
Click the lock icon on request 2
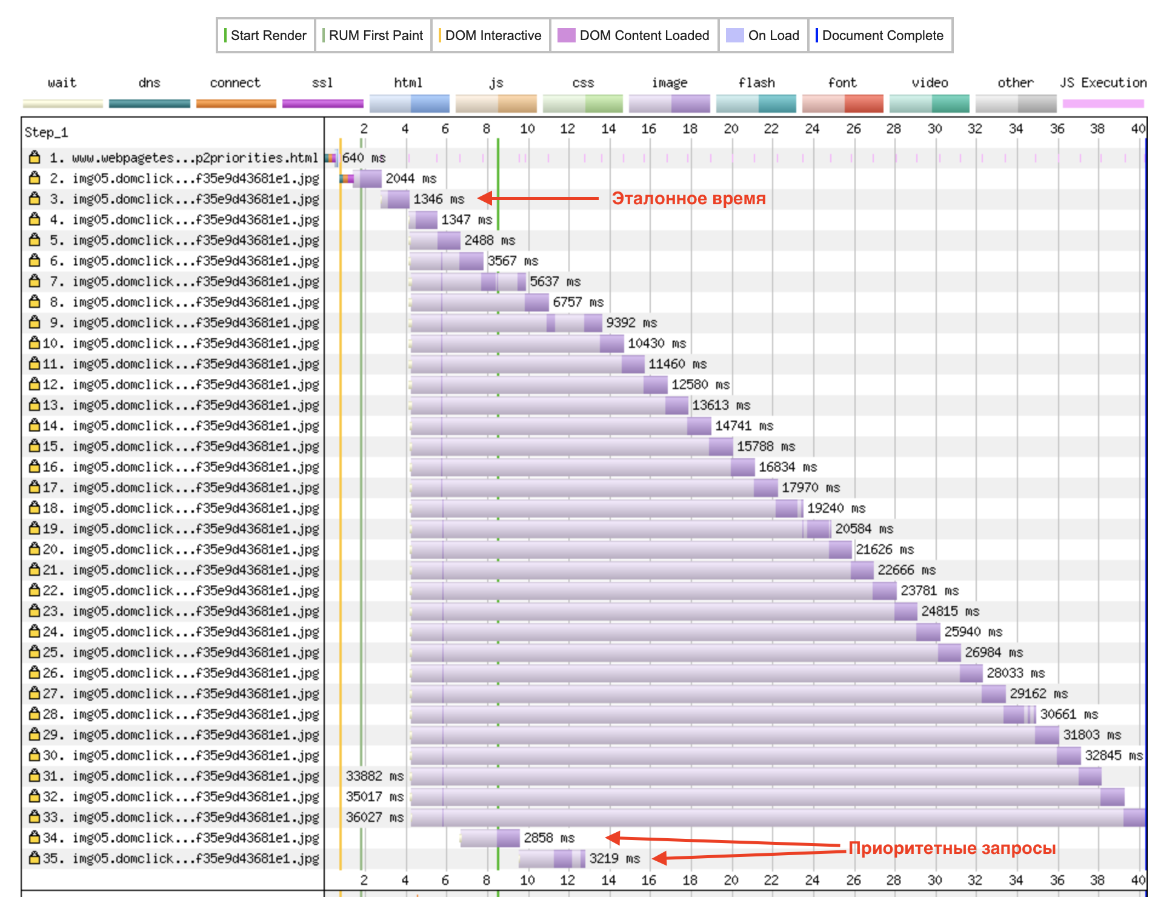tap(35, 178)
